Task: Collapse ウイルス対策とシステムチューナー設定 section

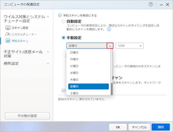Action: [48, 17]
